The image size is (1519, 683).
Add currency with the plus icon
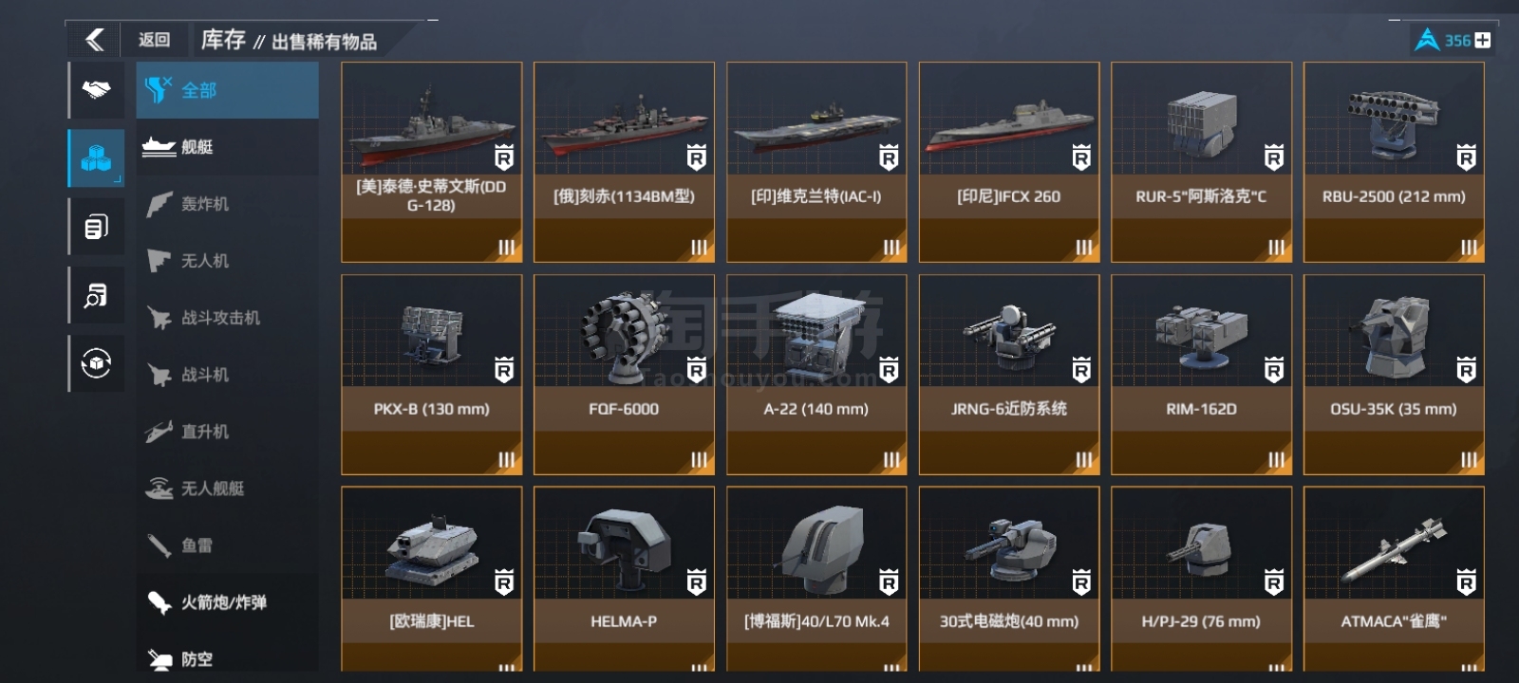(x=1483, y=40)
